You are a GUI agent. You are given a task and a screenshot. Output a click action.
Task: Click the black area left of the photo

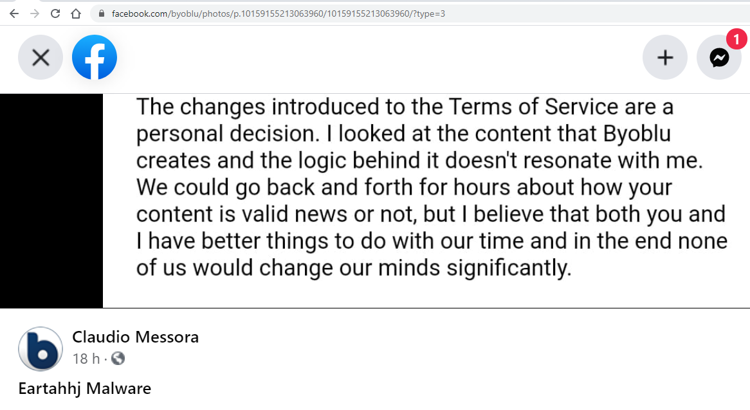point(51,201)
